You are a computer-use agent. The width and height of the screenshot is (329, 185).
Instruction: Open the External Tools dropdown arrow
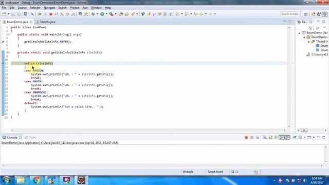click(x=116, y=14)
